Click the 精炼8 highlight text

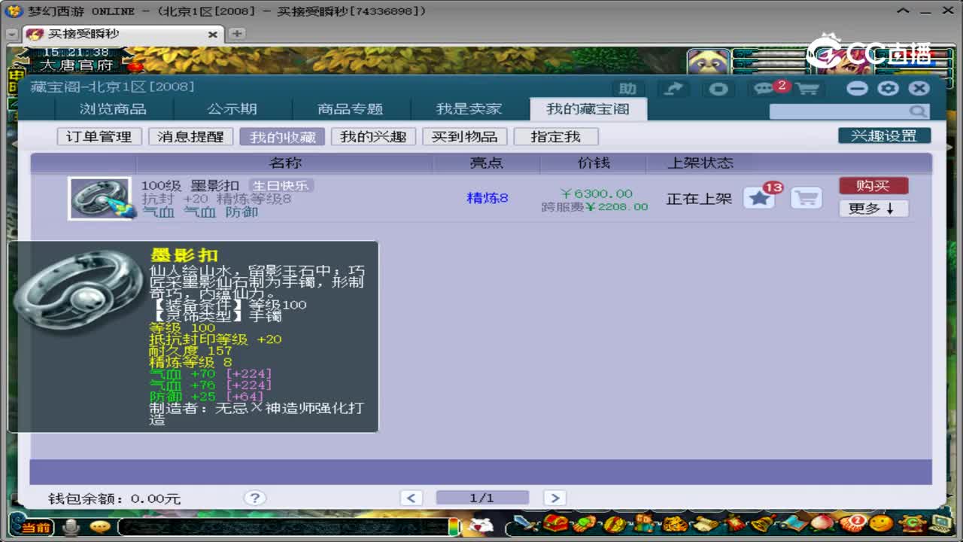(488, 198)
